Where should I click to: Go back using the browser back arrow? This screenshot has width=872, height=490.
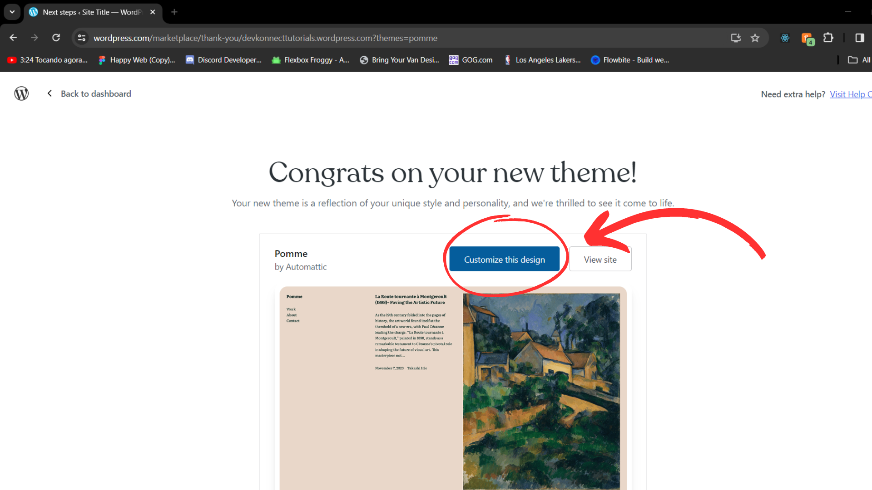pos(13,38)
